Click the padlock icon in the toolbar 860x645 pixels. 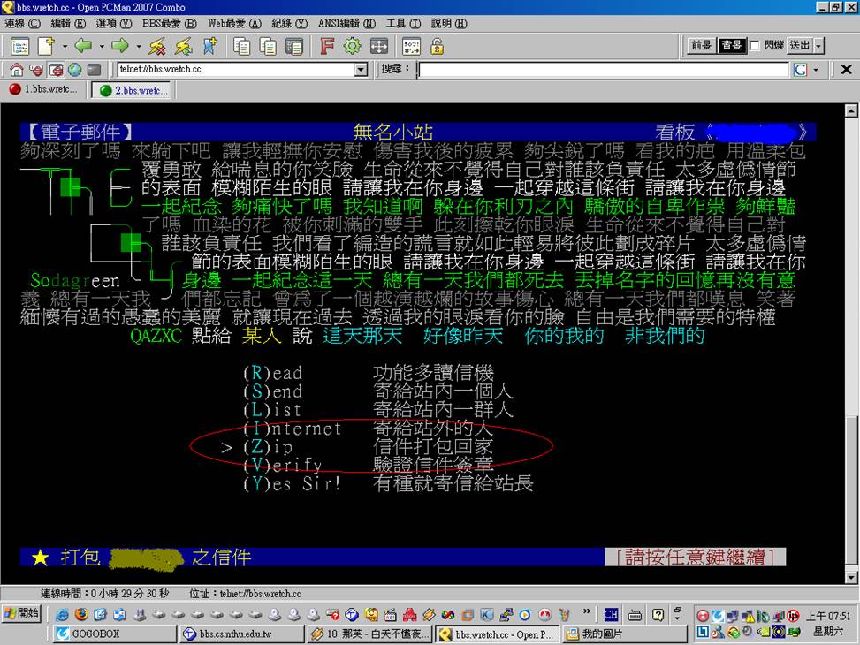coord(437,46)
